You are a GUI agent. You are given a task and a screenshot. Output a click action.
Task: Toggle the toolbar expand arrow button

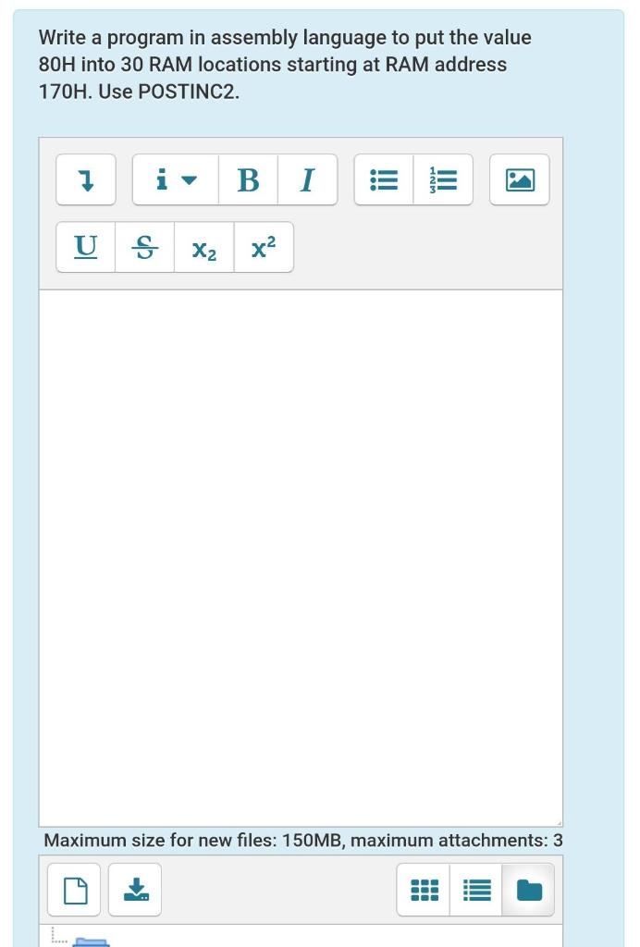86,179
